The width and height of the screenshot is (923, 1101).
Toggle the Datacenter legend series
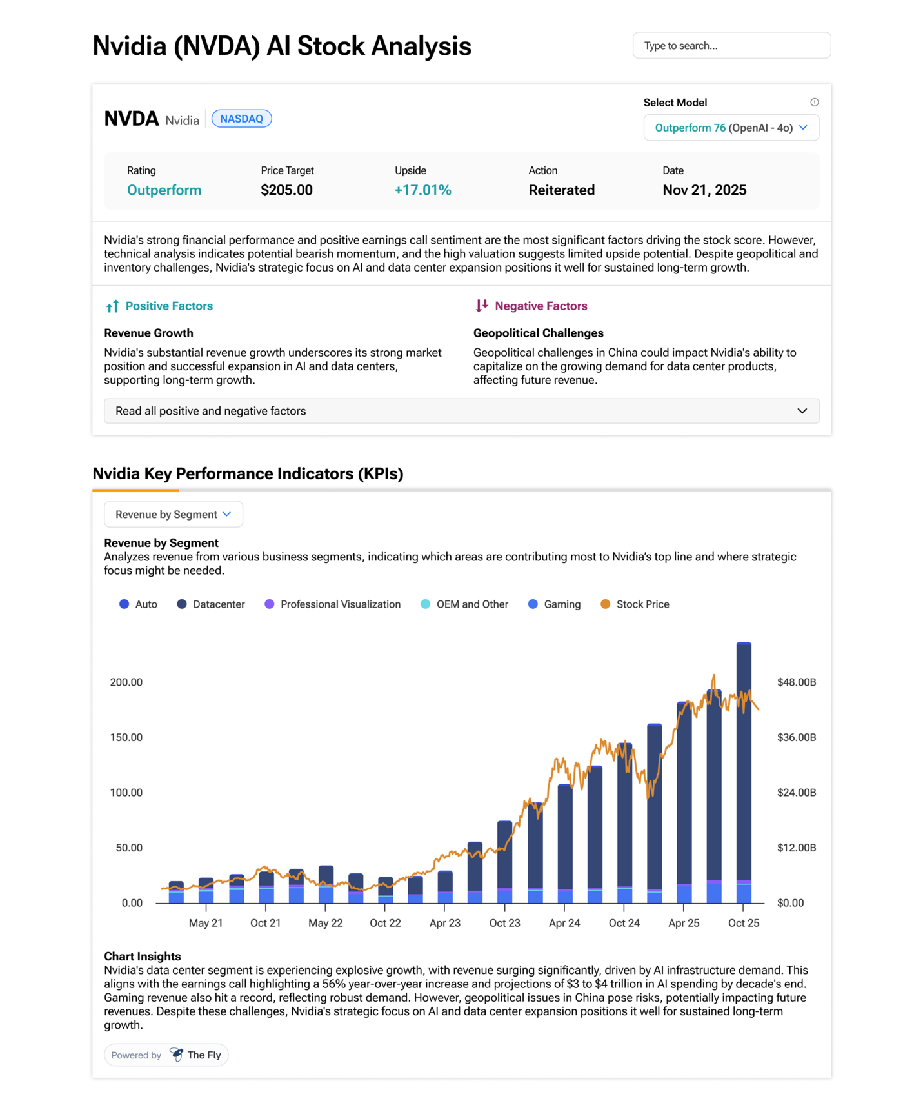point(211,604)
